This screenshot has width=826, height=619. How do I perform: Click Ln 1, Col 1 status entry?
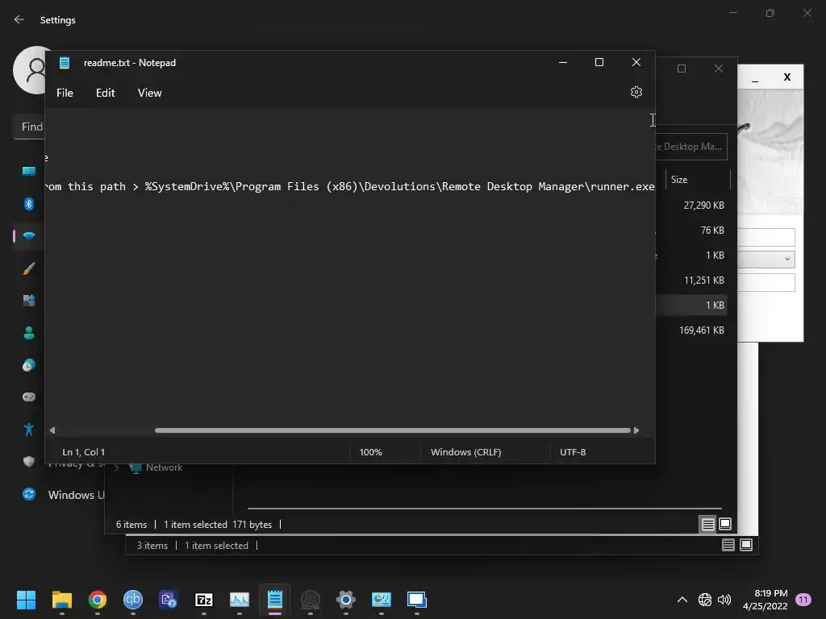click(x=83, y=452)
